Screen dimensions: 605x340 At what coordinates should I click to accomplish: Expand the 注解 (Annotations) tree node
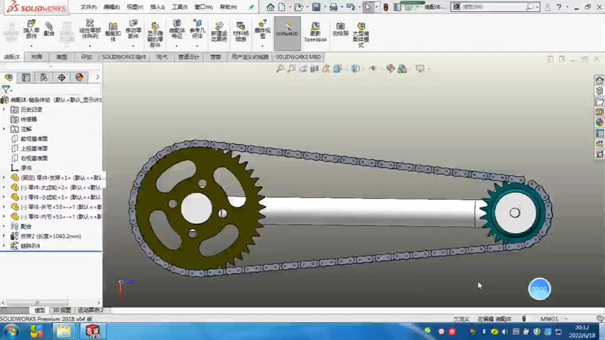pos(4,129)
